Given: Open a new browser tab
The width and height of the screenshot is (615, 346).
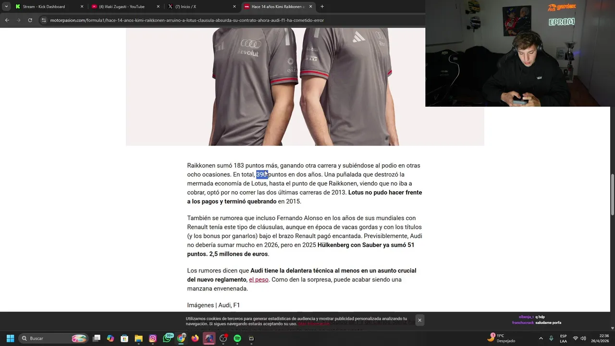Looking at the screenshot, I should coord(322,7).
